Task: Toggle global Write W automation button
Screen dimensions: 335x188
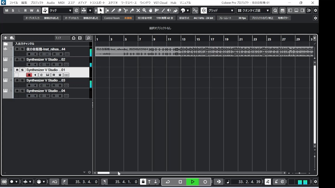Action: [32, 10]
